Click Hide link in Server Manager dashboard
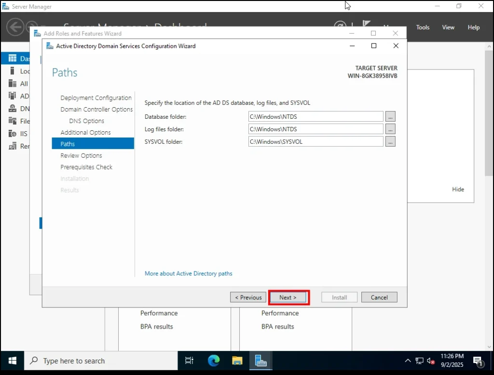The width and height of the screenshot is (494, 375). click(458, 189)
